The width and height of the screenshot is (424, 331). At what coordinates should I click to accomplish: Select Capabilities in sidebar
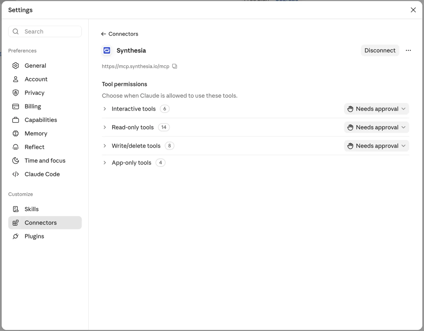45,120
